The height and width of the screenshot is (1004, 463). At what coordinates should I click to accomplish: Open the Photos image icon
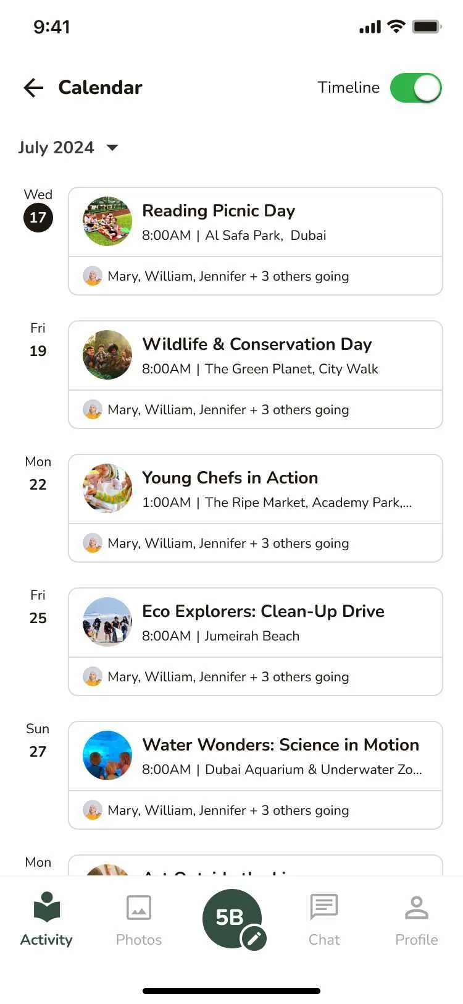139,908
